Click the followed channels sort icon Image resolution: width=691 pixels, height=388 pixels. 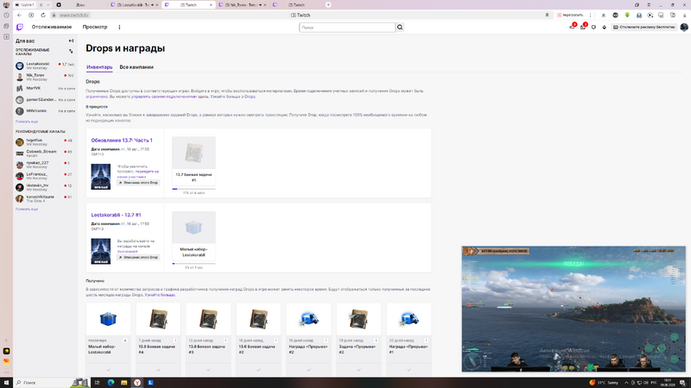point(71,52)
